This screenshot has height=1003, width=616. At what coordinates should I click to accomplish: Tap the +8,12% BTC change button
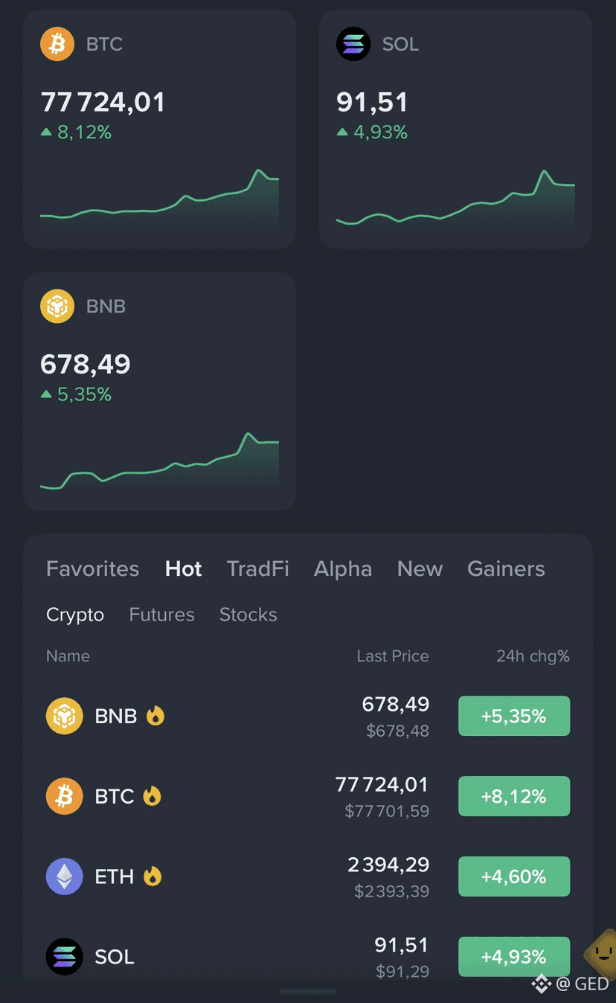pos(514,796)
